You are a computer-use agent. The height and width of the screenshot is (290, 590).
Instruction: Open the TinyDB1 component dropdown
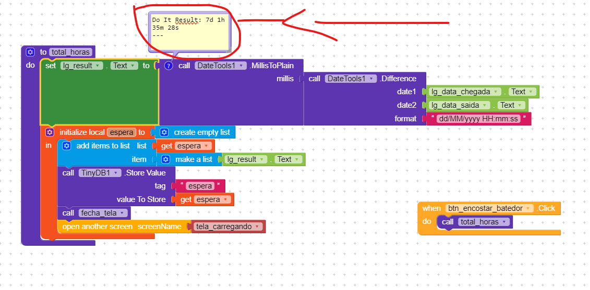[117, 173]
